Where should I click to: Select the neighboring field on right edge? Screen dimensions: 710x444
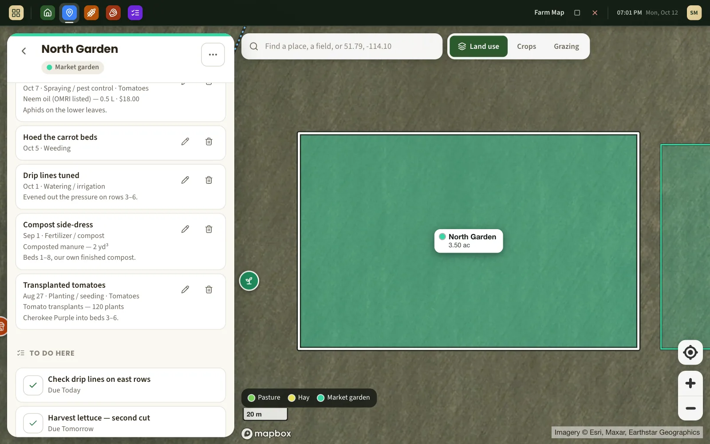[685, 246]
